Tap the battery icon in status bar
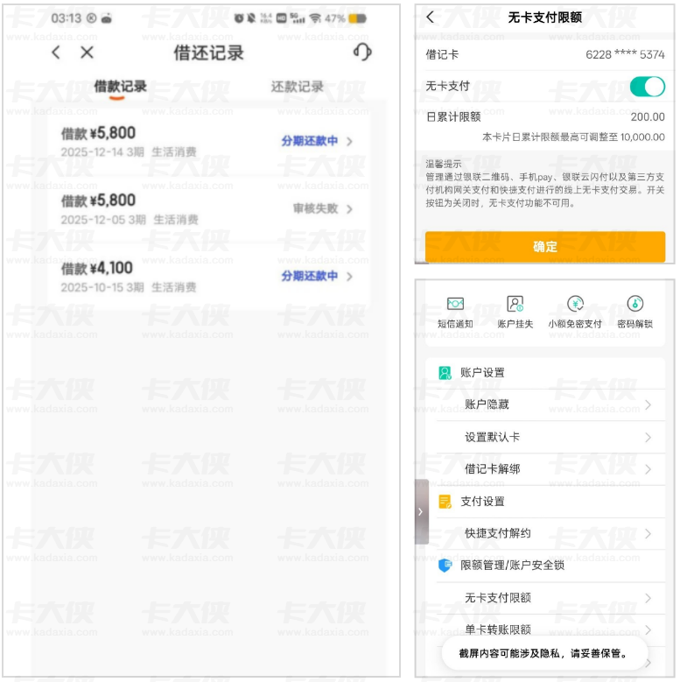Viewport: 680px width, 682px height. [357, 18]
